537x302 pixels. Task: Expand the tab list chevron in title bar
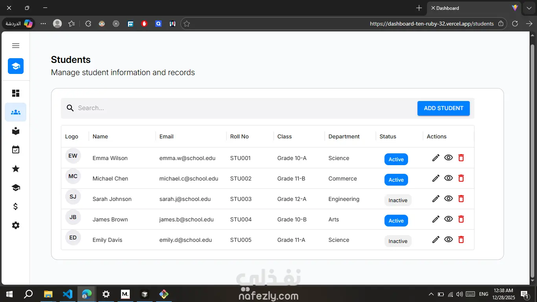tap(529, 8)
